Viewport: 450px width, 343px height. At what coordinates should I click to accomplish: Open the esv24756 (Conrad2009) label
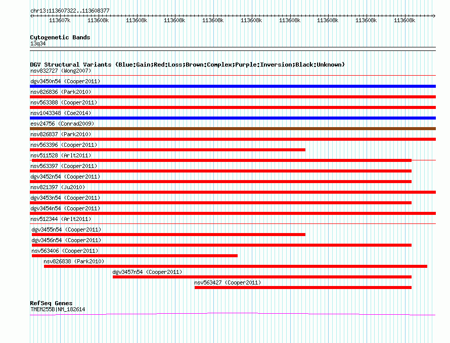(x=62, y=124)
